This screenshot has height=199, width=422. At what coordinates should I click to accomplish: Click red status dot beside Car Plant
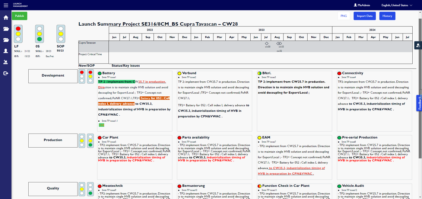(x=99, y=138)
